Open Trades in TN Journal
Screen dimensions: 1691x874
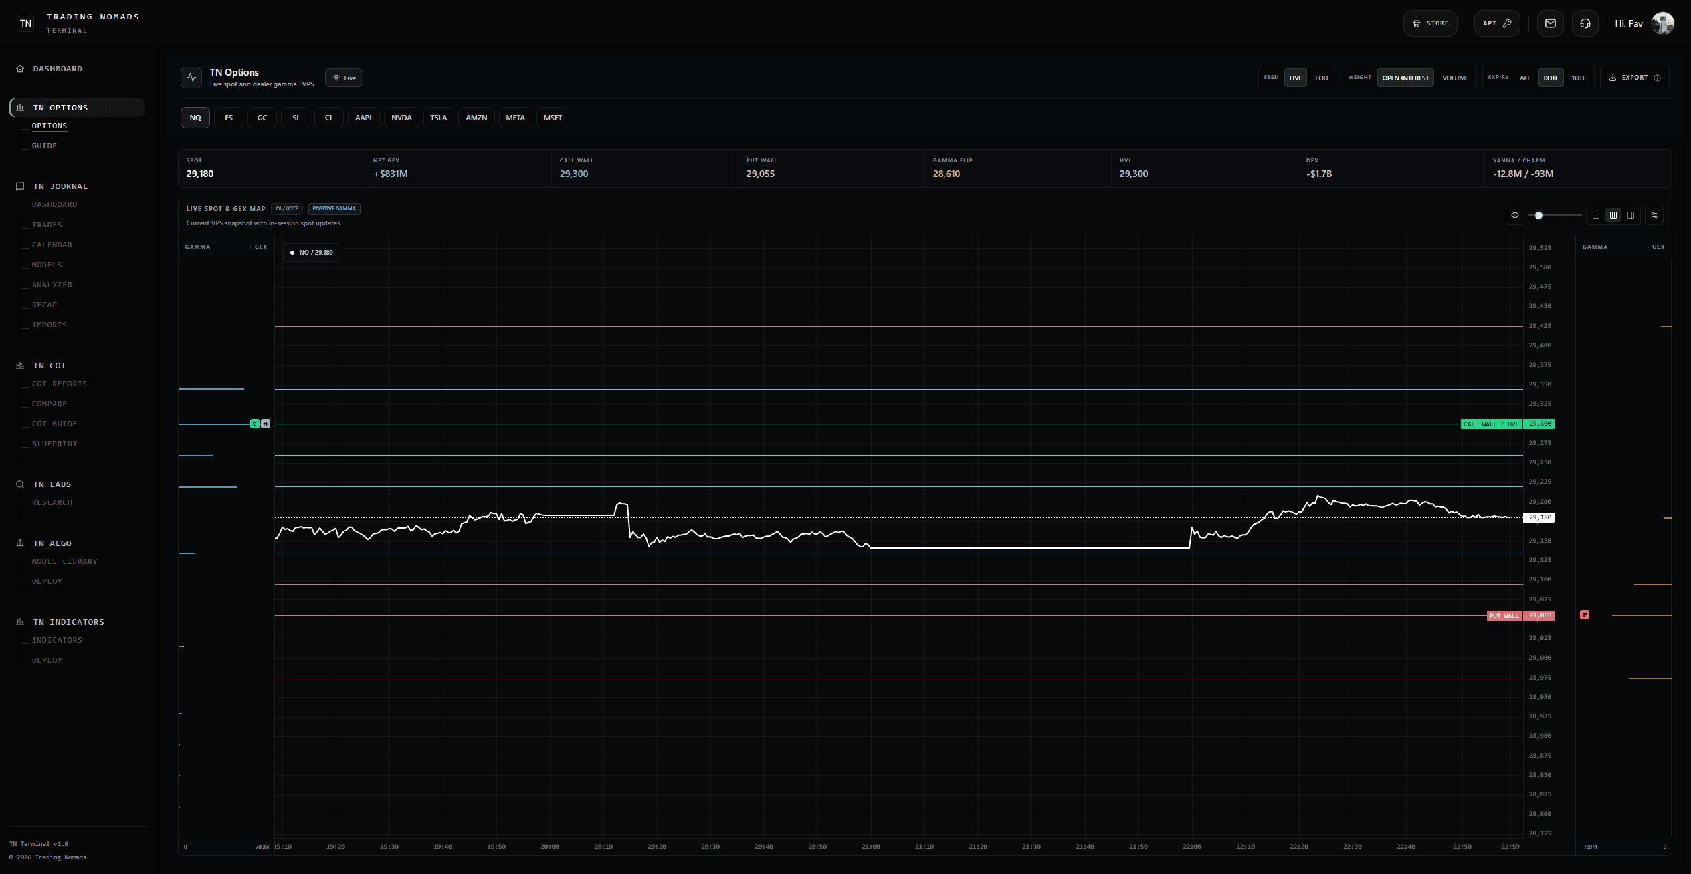47,225
